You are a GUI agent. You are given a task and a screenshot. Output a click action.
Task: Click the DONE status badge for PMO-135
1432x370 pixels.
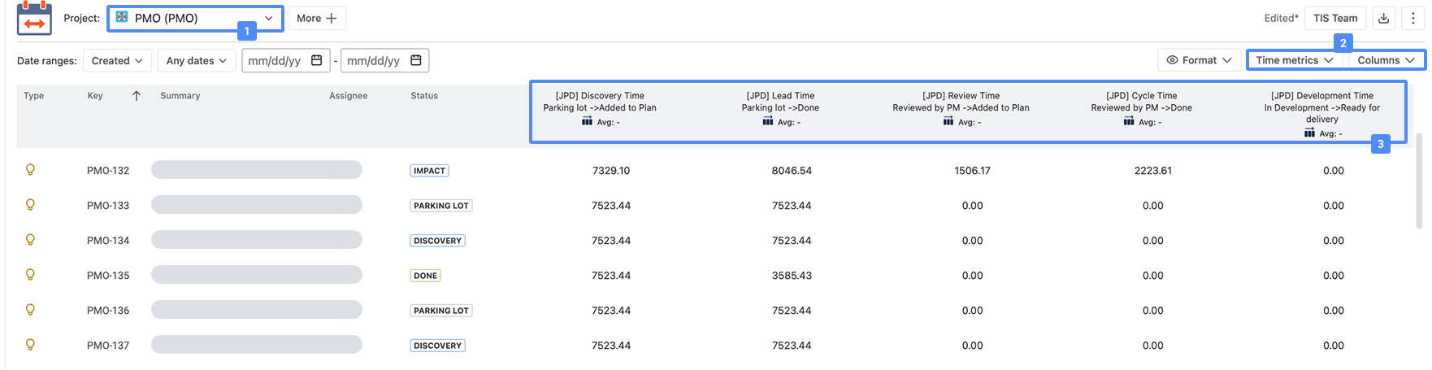(425, 276)
